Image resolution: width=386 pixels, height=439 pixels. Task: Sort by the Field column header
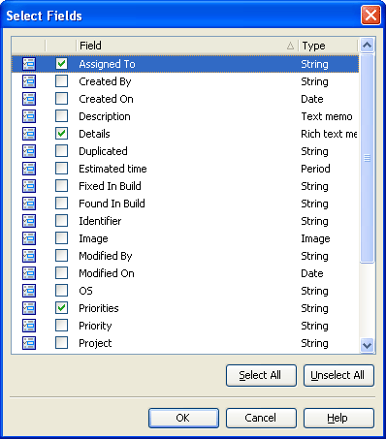[x=187, y=46]
